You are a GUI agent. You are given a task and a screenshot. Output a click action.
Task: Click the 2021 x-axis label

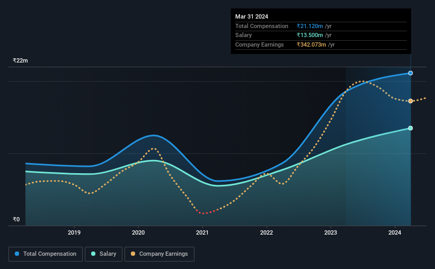[202, 232]
